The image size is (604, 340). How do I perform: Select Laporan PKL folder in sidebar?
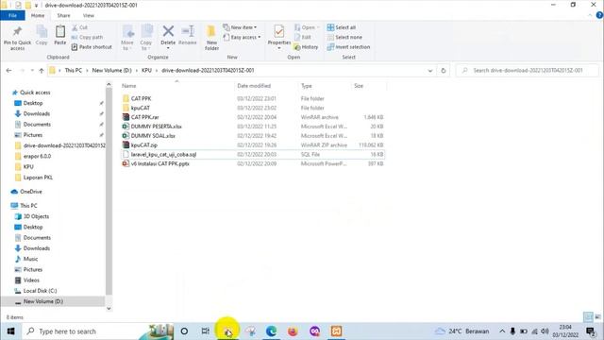(38, 178)
